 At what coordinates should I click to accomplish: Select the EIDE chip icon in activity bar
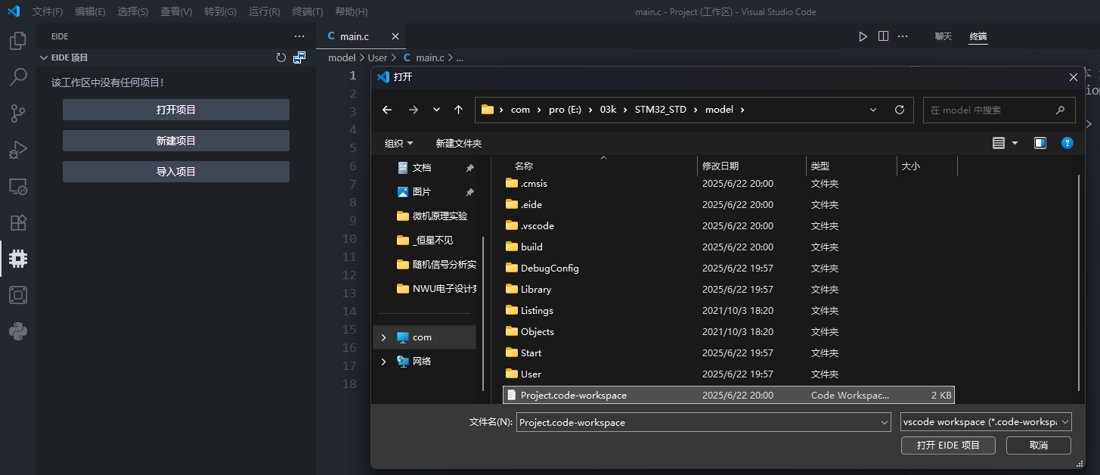coord(18,259)
